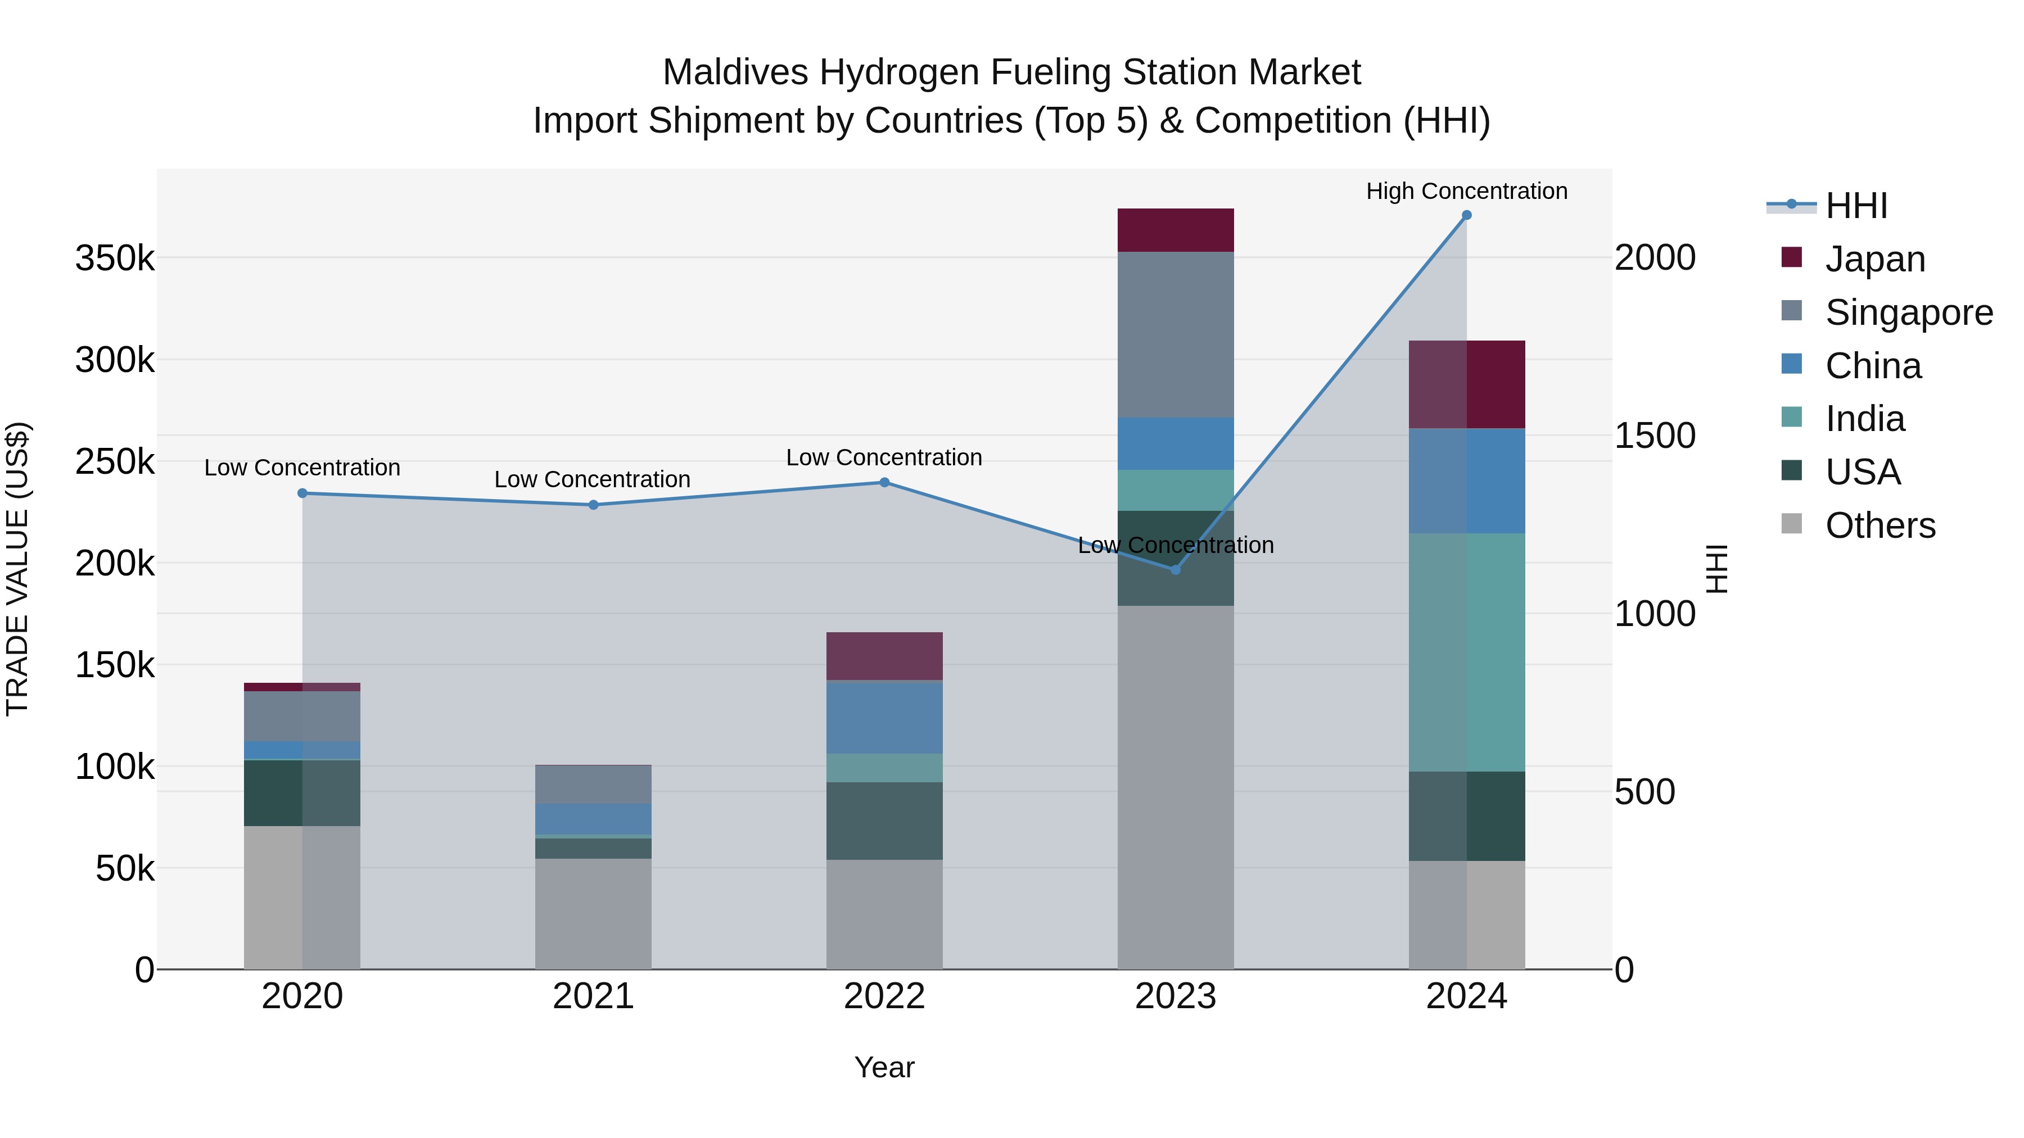Click the USA segment of 2020 bar
Viewport: 2024px width, 1138px height.
point(302,793)
